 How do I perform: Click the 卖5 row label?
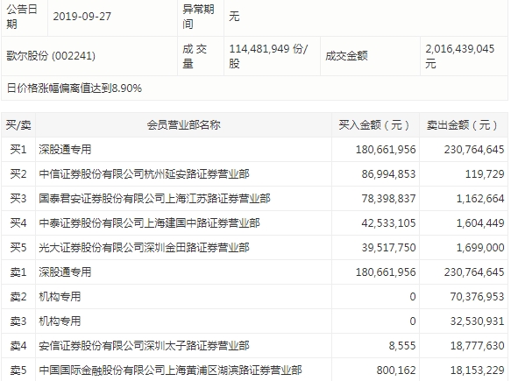(x=18, y=370)
